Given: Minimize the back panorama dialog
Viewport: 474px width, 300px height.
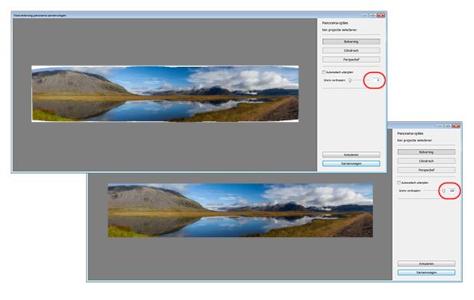Looking at the screenshot, I should pyautogui.click(x=440, y=126).
